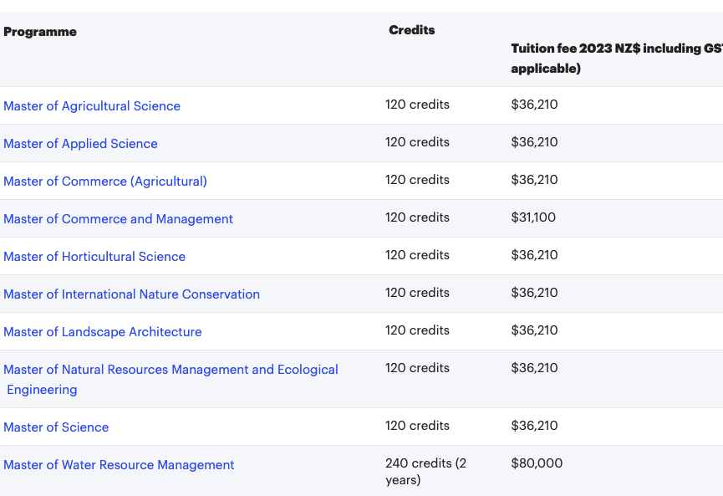The height and width of the screenshot is (496, 723).
Task: Click the Master of Applied Science link
Action: 80,144
